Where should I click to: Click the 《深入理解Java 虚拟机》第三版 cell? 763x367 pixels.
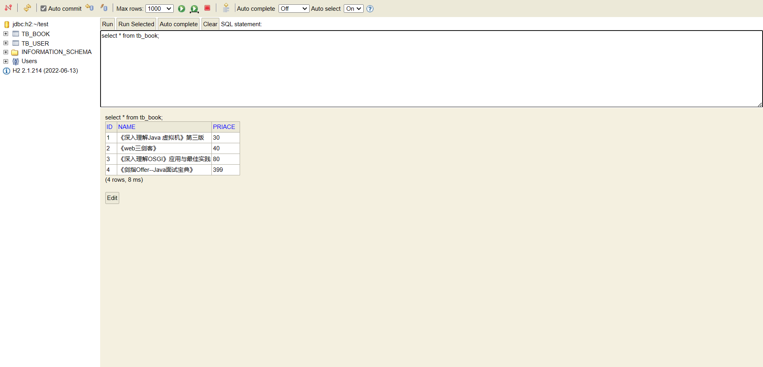pos(164,138)
